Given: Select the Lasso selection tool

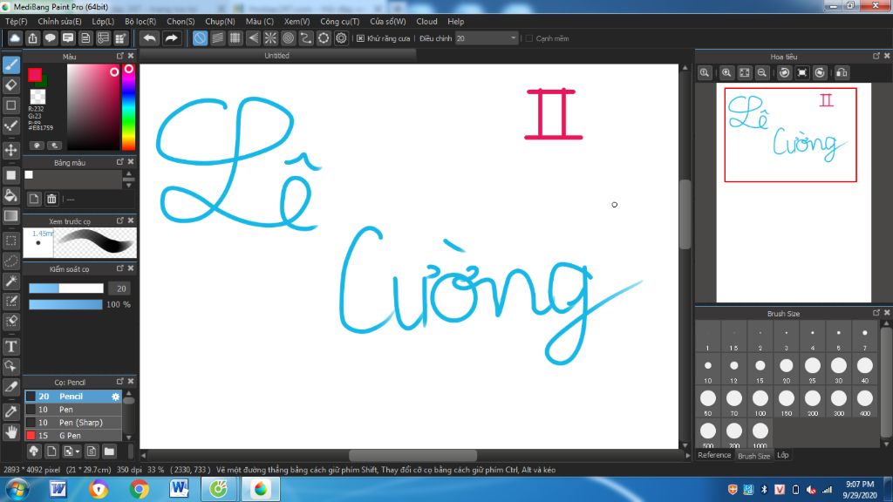Looking at the screenshot, I should 10,261.
